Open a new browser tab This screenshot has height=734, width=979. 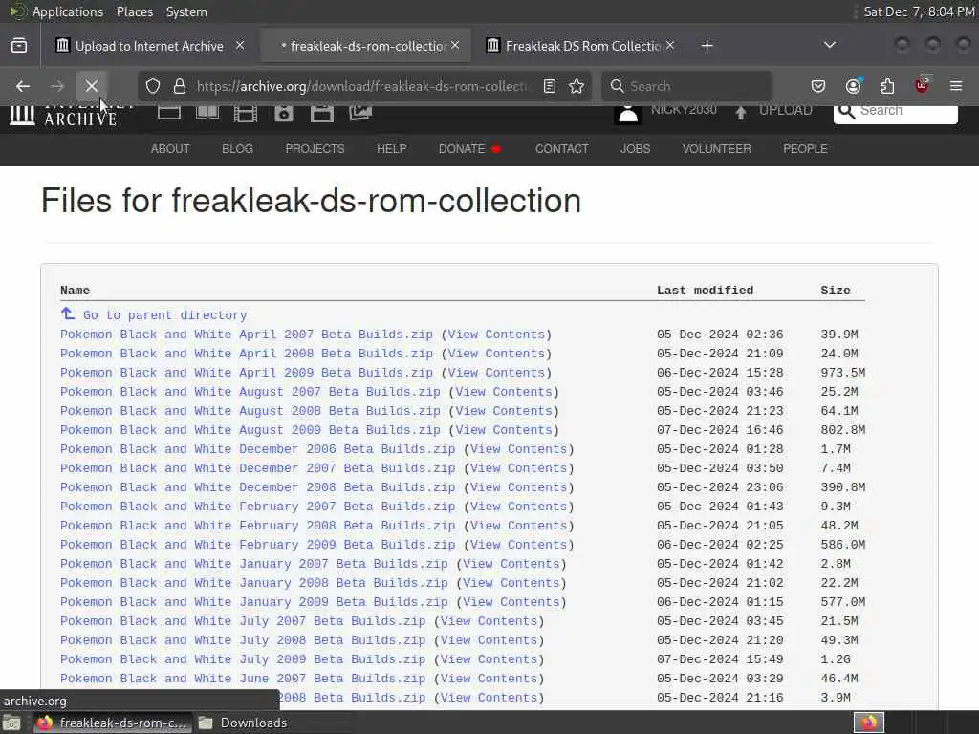[x=707, y=46]
